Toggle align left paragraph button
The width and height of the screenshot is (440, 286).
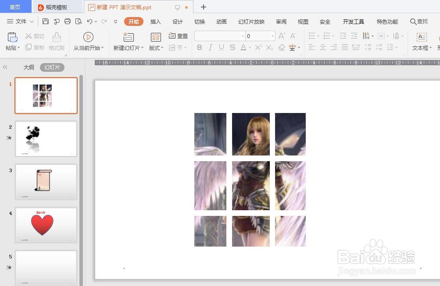click(x=312, y=47)
